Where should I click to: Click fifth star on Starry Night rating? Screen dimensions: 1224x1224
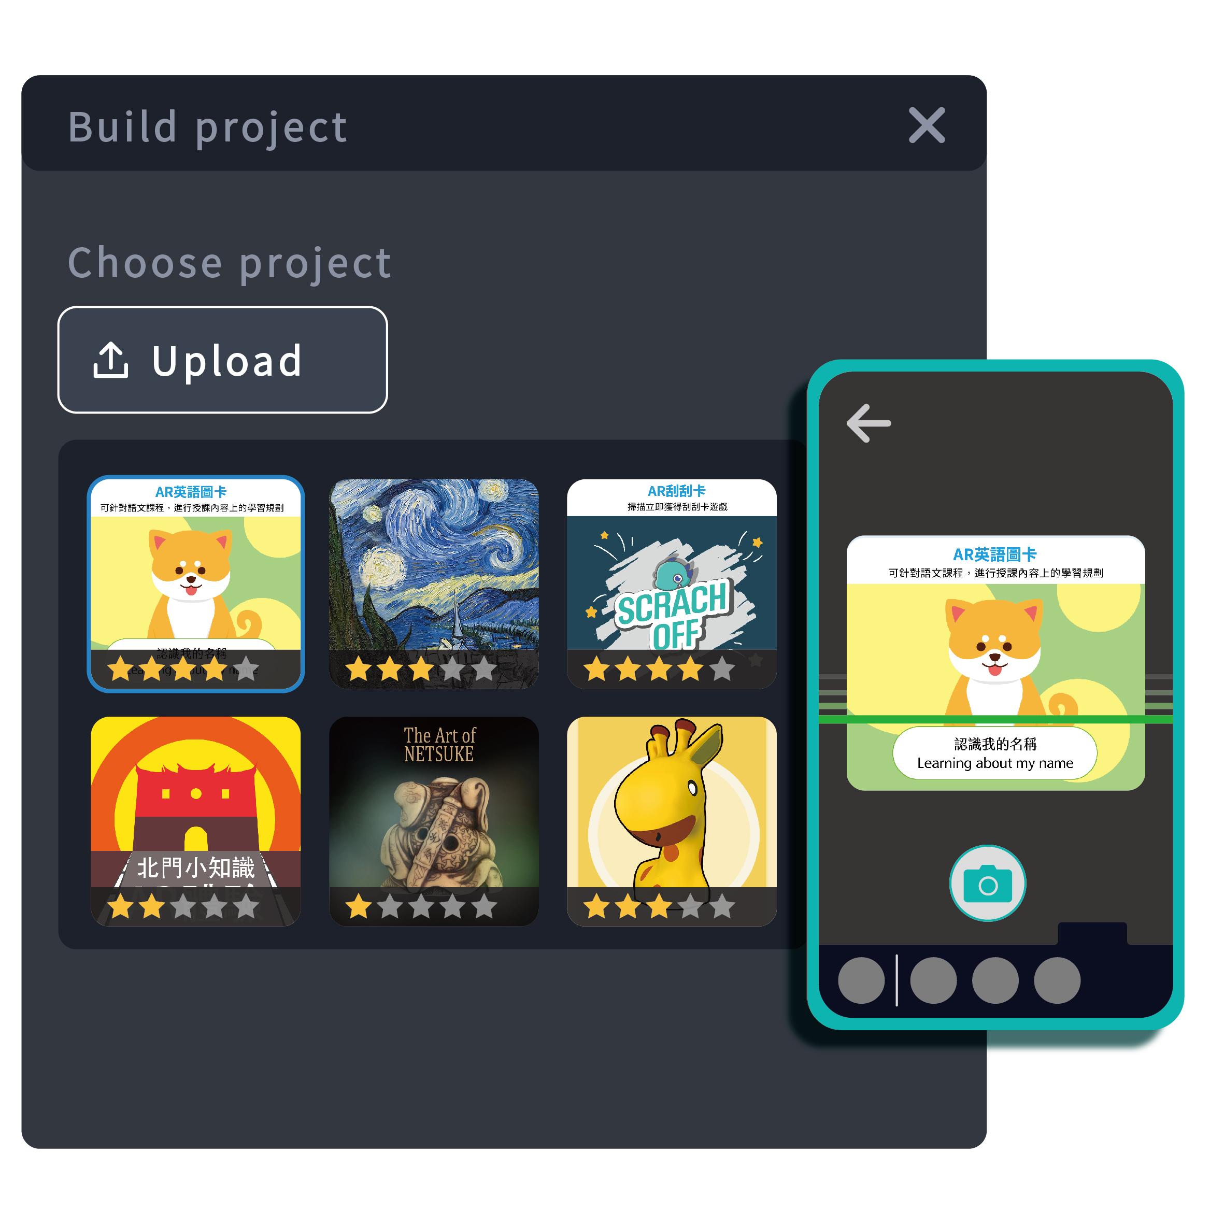pos(484,668)
